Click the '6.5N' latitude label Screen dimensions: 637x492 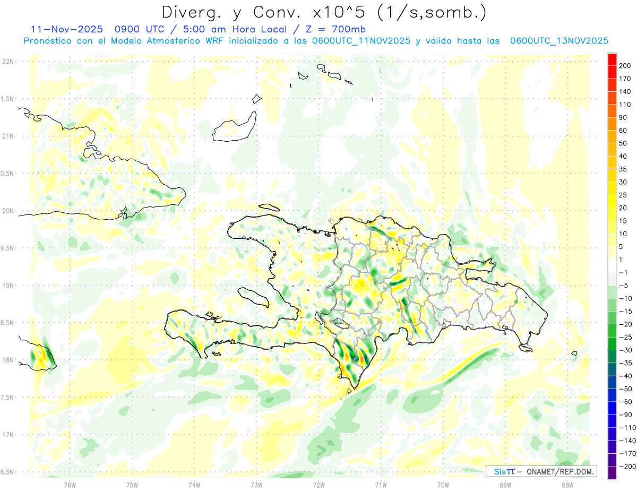(7, 472)
